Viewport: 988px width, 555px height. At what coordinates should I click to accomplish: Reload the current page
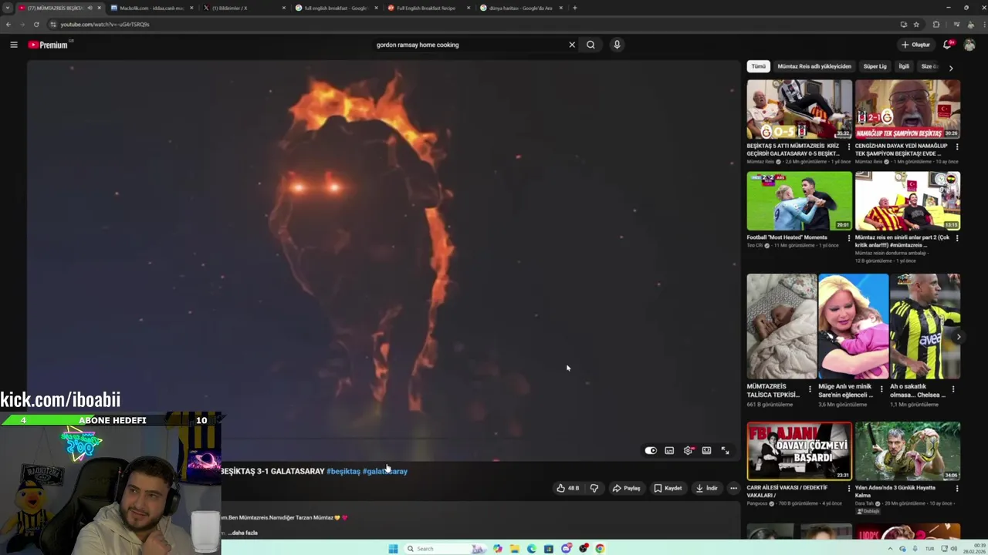[x=36, y=24]
